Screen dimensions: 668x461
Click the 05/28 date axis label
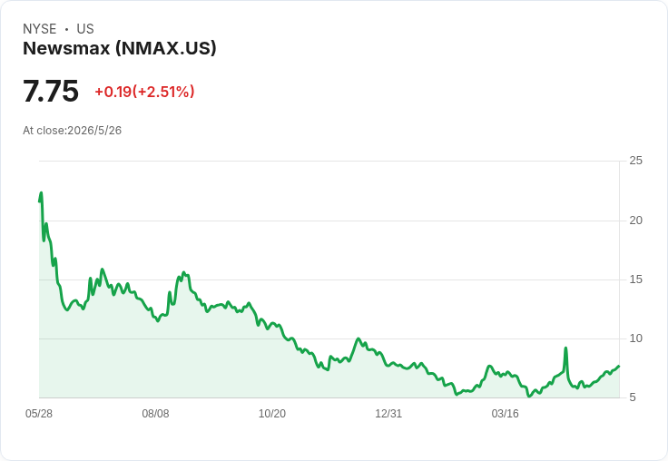[x=39, y=414]
